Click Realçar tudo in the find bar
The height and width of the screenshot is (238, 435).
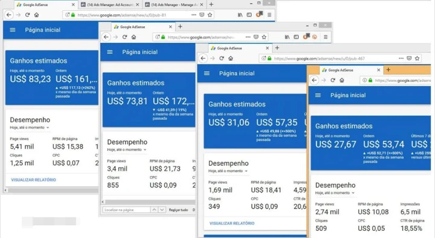pos(178,210)
